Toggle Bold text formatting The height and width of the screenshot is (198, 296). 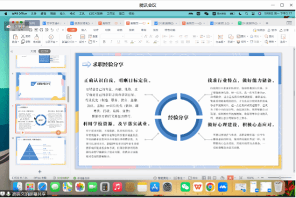point(104,42)
